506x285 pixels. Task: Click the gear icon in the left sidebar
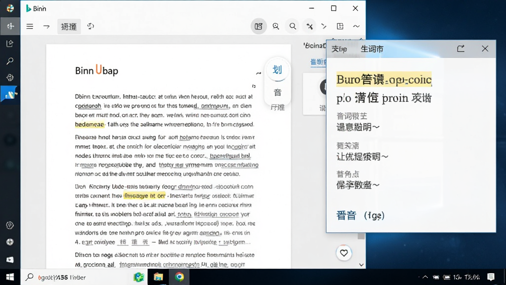[10, 78]
